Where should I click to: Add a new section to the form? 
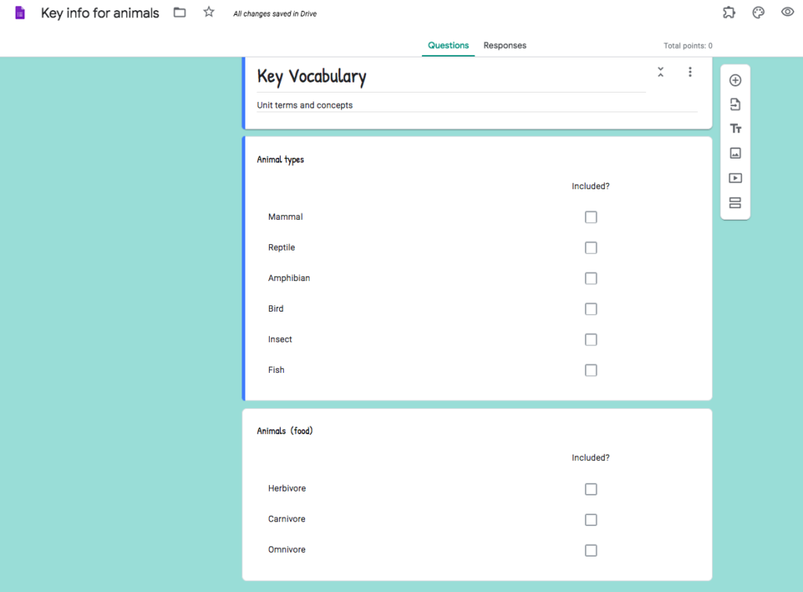tap(735, 203)
